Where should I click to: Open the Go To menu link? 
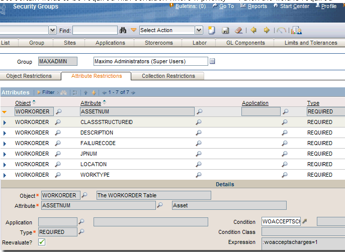[x=226, y=6]
